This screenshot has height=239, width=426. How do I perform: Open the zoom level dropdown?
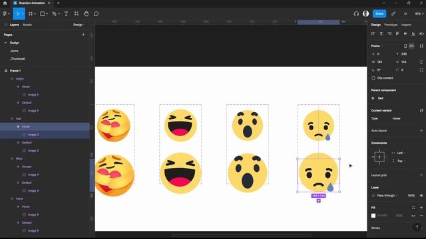pyautogui.click(x=419, y=14)
